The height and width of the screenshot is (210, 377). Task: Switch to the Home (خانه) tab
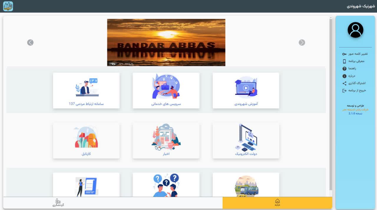point(277,203)
